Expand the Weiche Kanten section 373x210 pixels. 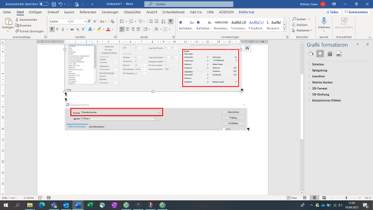point(322,83)
